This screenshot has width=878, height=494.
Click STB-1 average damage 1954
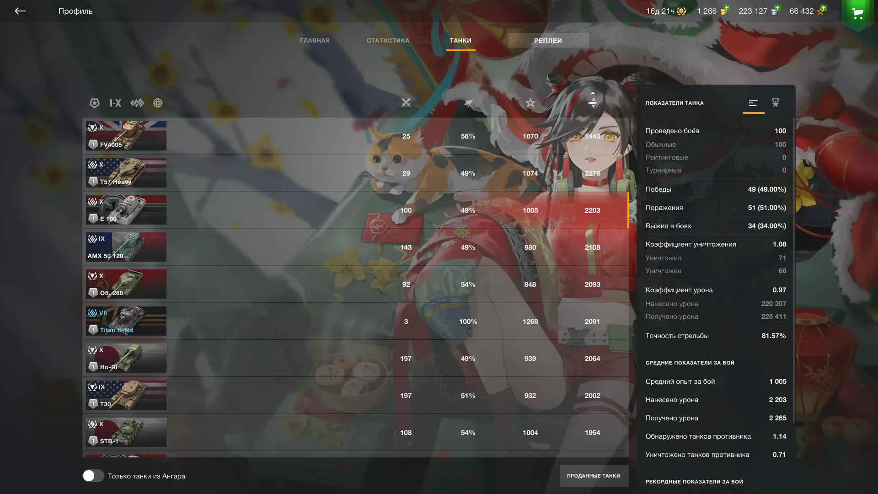[593, 433]
